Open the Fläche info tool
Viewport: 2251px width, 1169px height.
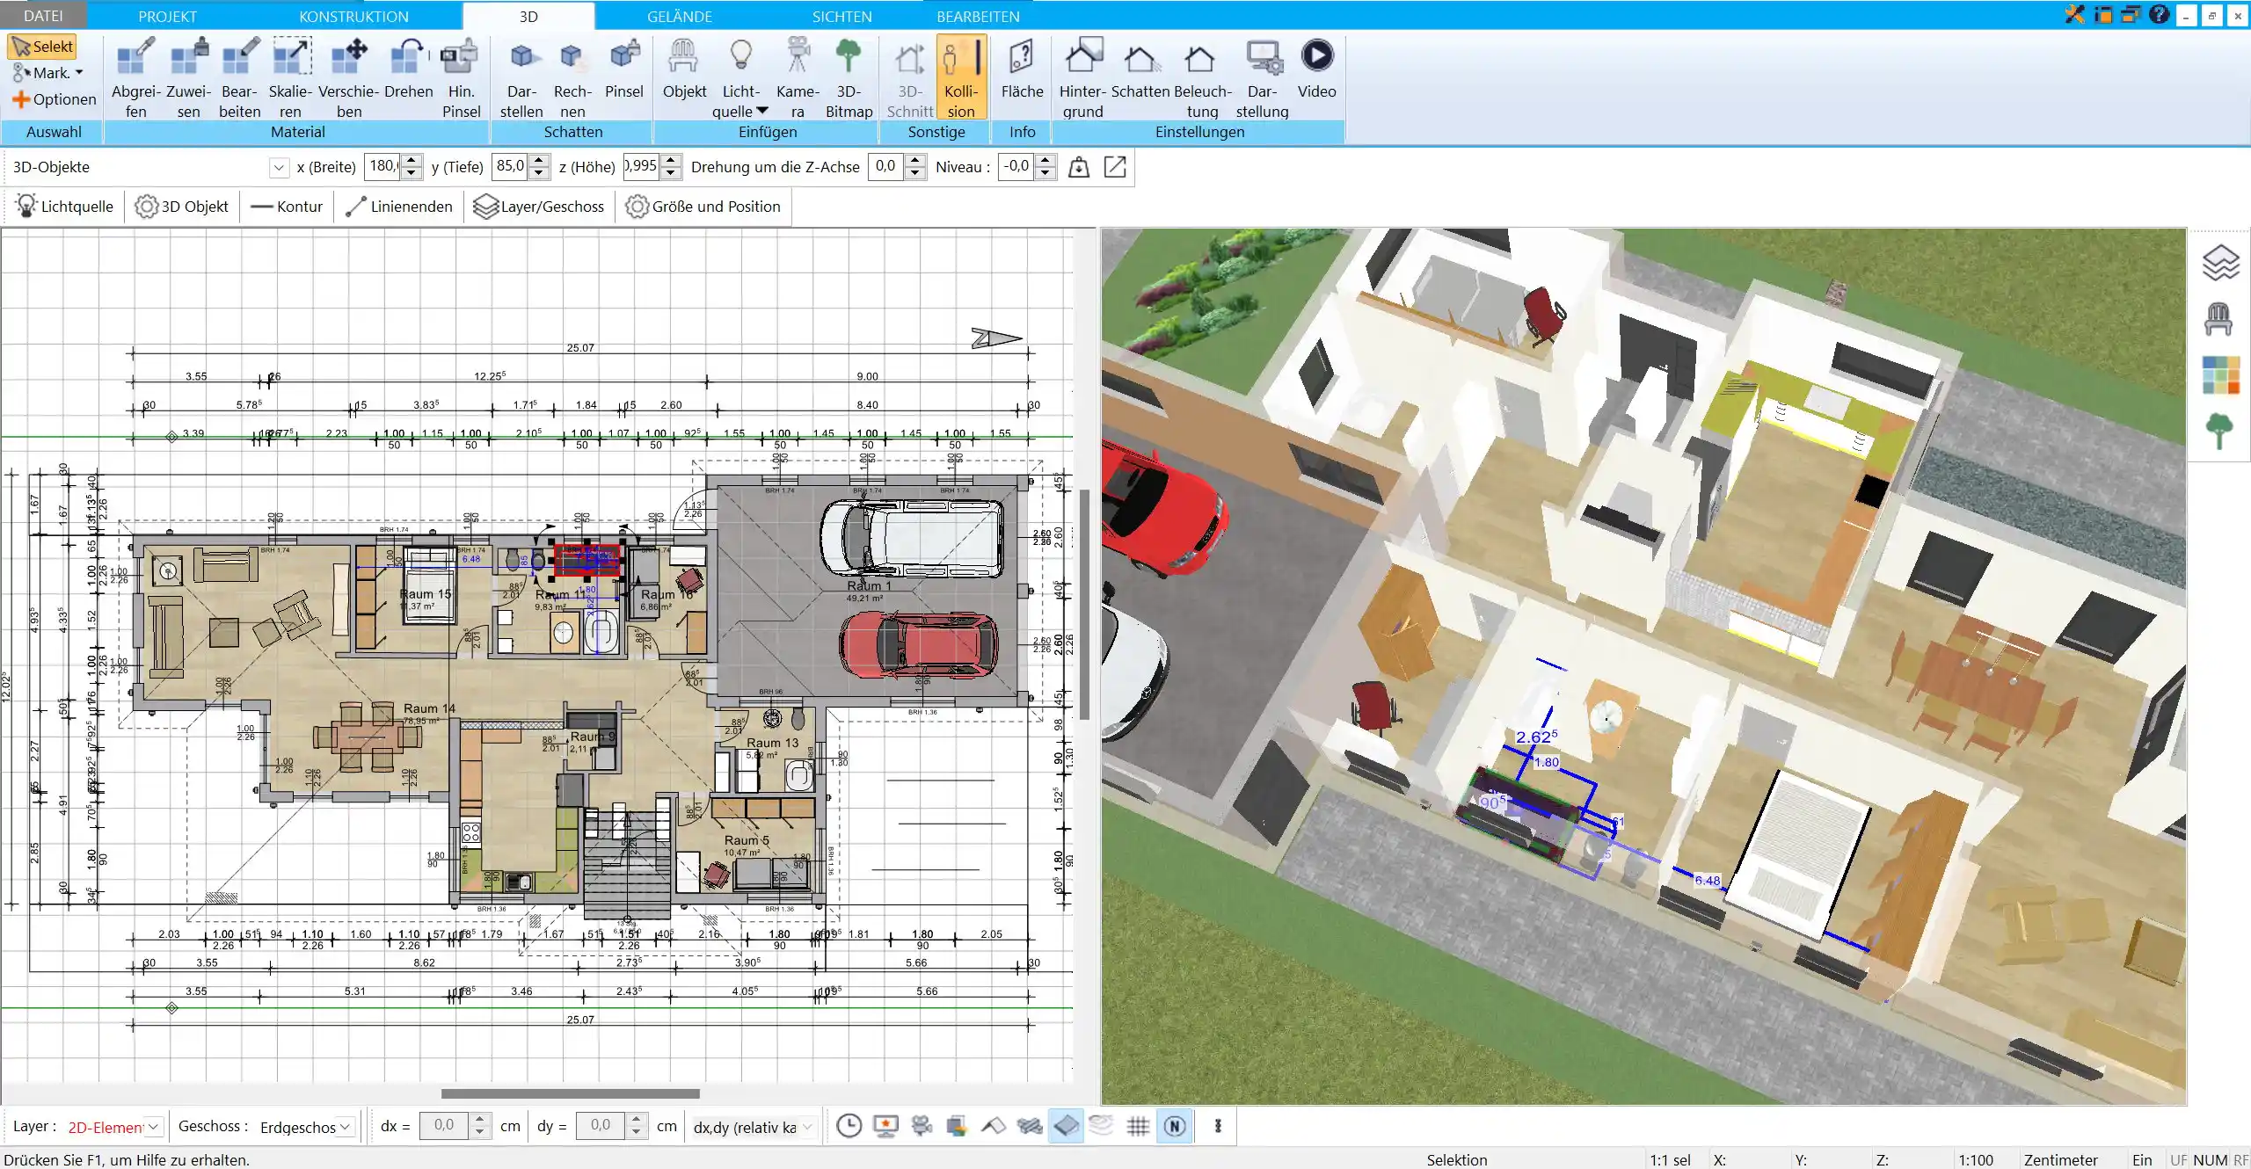pyautogui.click(x=1022, y=69)
